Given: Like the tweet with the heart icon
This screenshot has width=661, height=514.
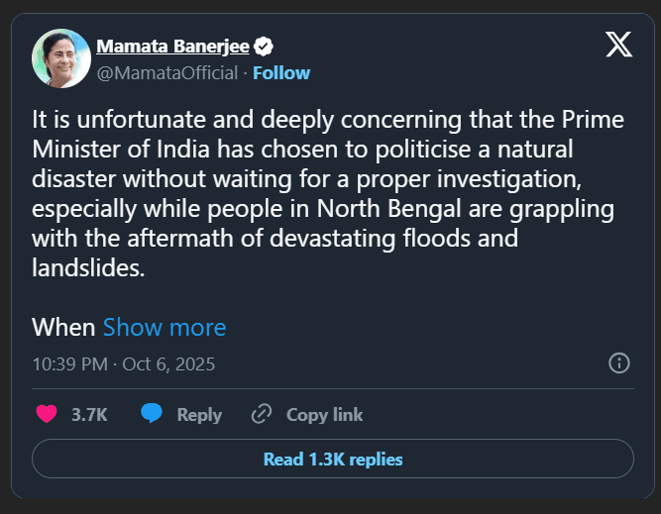Looking at the screenshot, I should click(47, 415).
